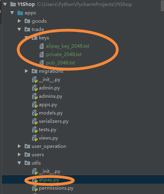Select the goods folder label

click(39, 21)
